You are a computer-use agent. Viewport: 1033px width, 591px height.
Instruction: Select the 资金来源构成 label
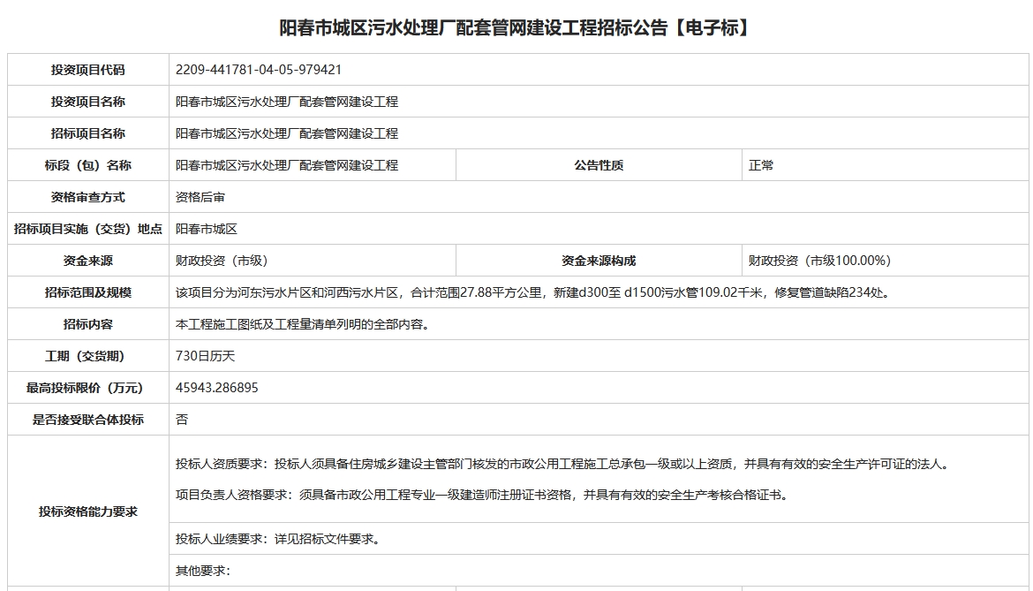599,261
